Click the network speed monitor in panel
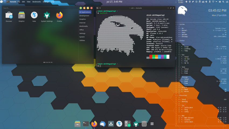This screenshot has height=129, width=229. click(x=180, y=2)
